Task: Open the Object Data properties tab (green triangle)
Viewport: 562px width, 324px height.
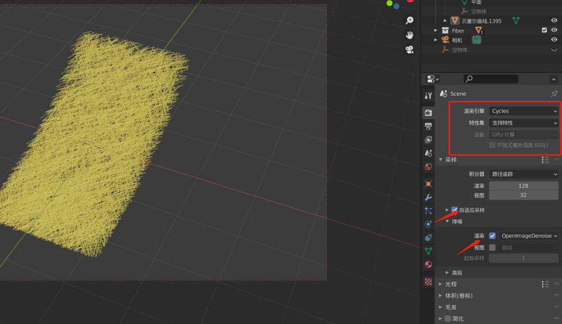Action: [428, 251]
